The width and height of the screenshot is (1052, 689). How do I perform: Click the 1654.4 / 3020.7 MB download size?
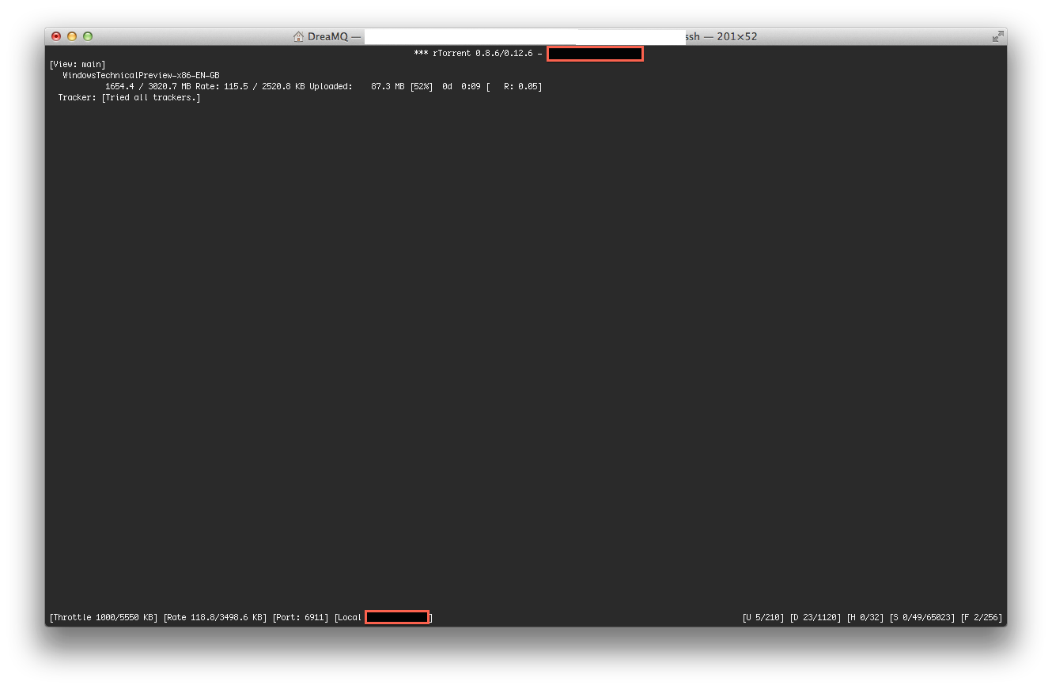coord(148,86)
